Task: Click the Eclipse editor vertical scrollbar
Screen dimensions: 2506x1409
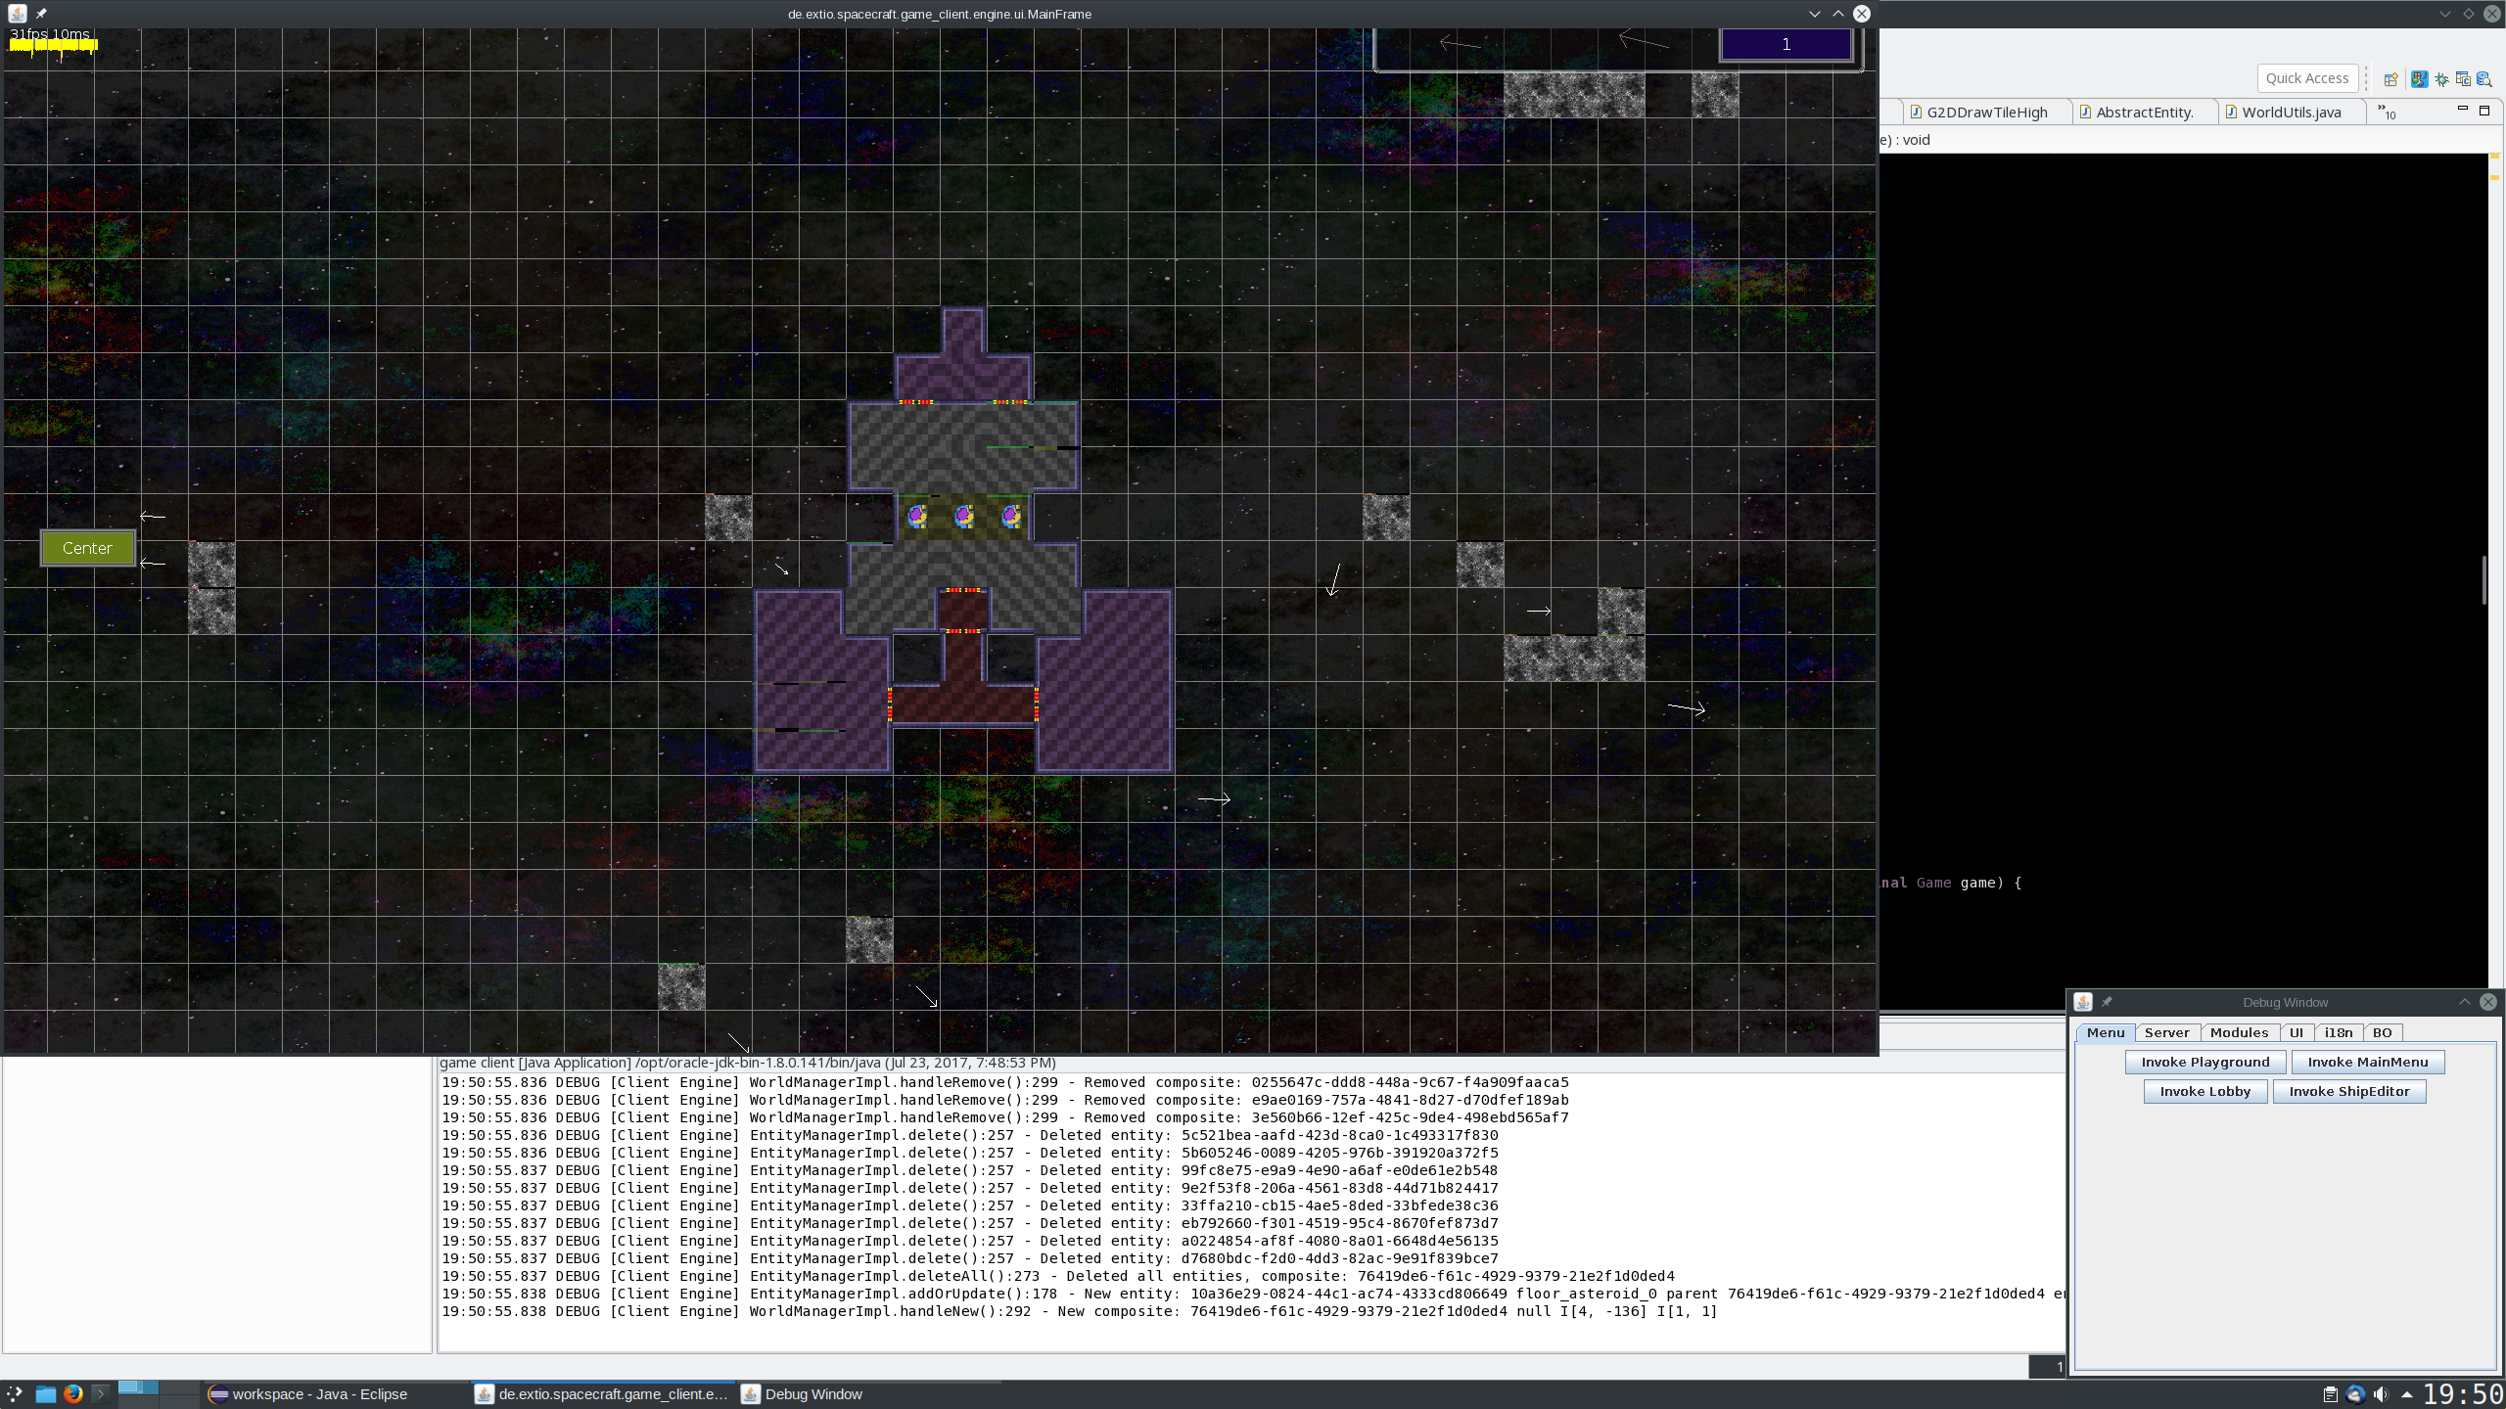Action: 2483,579
